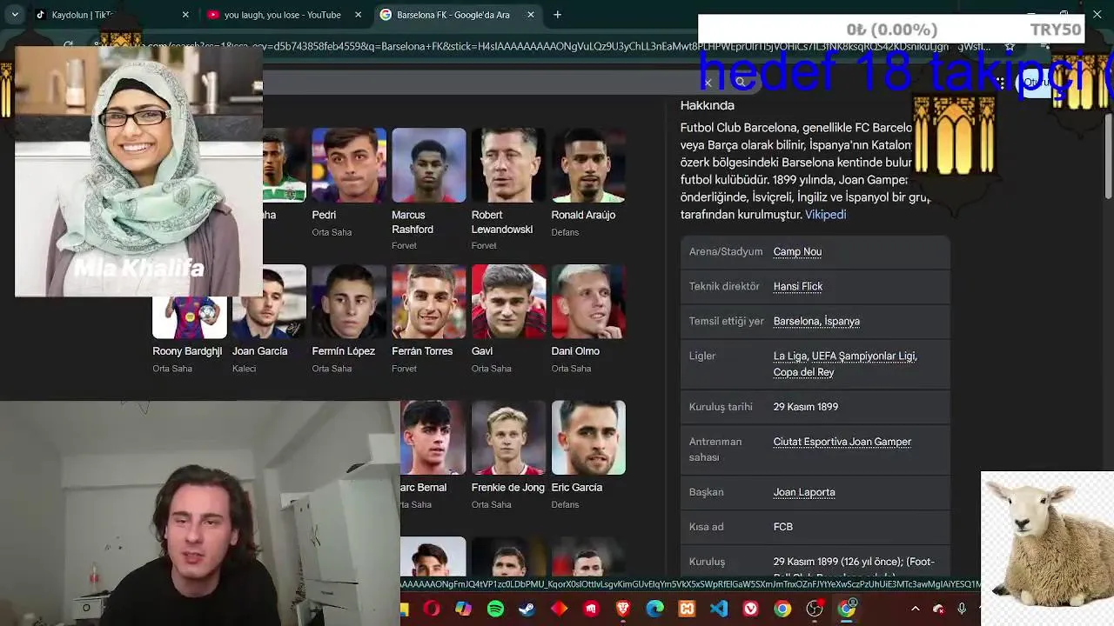The width and height of the screenshot is (1114, 626).
Task: Select Eric Garcia player photo
Action: pos(588,438)
